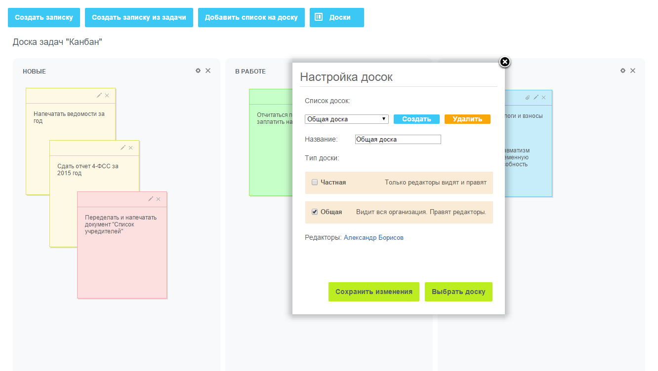
Task: Click the paperclip attachment icon on blue note
Action: tap(528, 97)
